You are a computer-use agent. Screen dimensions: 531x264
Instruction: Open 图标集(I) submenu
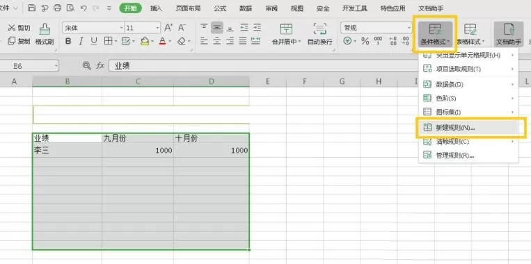tap(468, 112)
